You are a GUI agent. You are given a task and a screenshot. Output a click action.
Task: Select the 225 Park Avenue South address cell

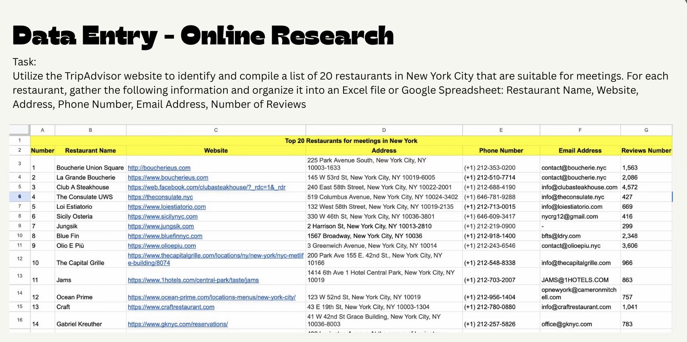(384, 164)
